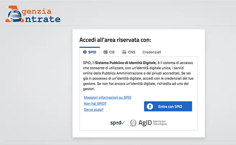Click the heading Accedi all'area riservata con:
The height and width of the screenshot is (145, 236).
115,40
